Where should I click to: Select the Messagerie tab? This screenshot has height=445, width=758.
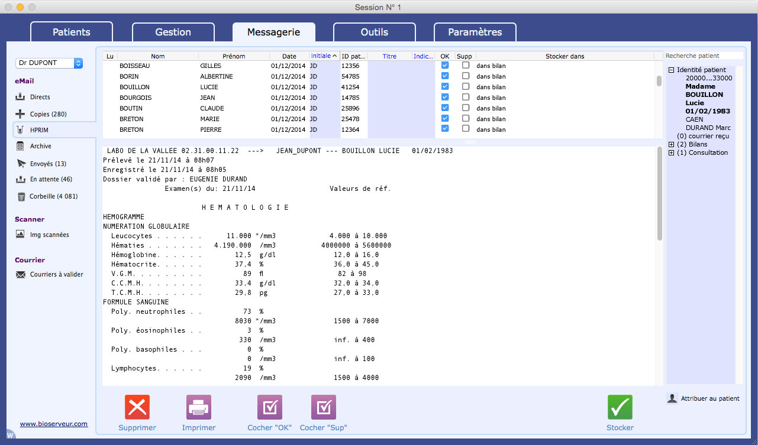click(273, 32)
